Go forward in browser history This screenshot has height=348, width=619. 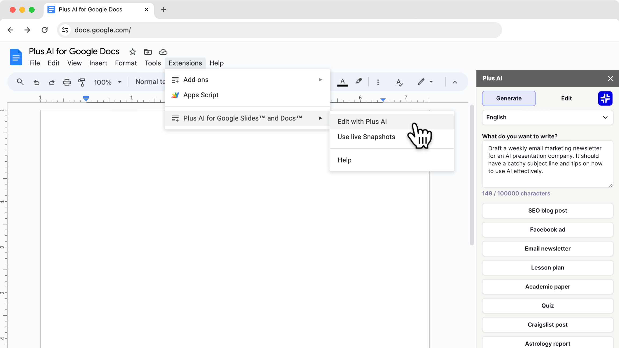pos(27,30)
